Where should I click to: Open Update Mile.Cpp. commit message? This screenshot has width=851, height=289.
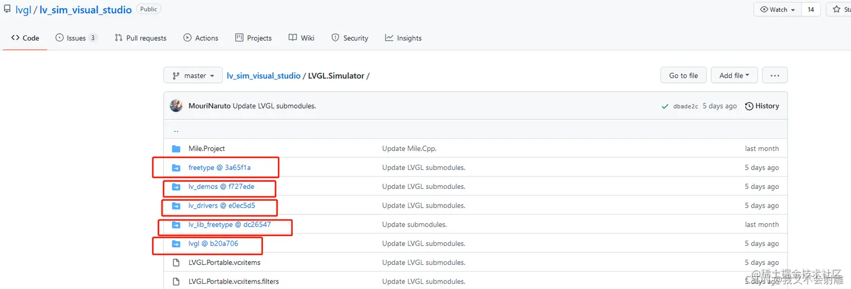coord(409,148)
